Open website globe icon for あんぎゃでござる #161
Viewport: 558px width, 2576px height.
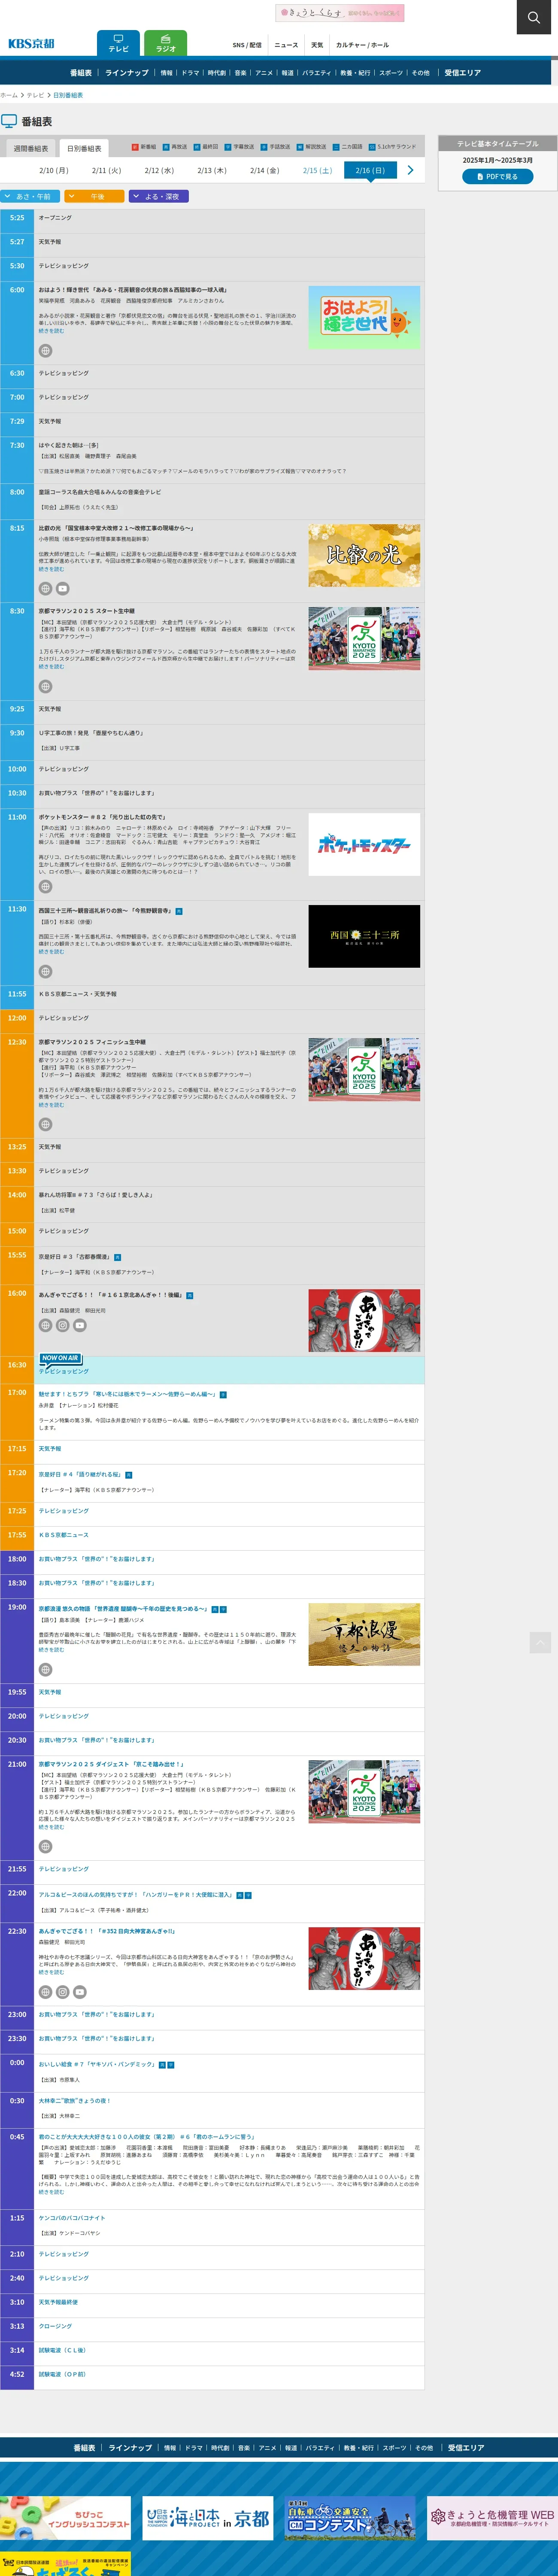[x=45, y=1325]
